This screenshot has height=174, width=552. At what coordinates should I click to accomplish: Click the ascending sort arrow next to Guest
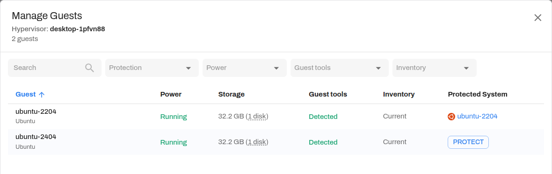pyautogui.click(x=42, y=94)
